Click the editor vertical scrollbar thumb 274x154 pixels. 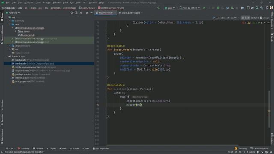[x=269, y=109]
